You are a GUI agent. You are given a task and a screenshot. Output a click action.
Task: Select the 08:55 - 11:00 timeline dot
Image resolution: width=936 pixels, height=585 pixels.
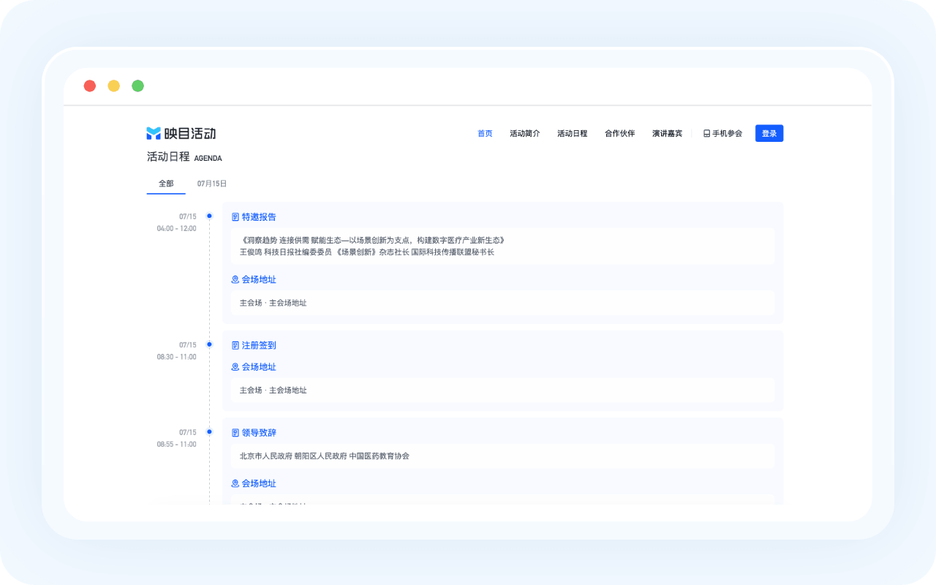(209, 431)
